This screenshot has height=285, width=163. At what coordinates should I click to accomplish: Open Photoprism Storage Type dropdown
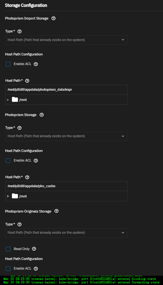(x=66, y=136)
